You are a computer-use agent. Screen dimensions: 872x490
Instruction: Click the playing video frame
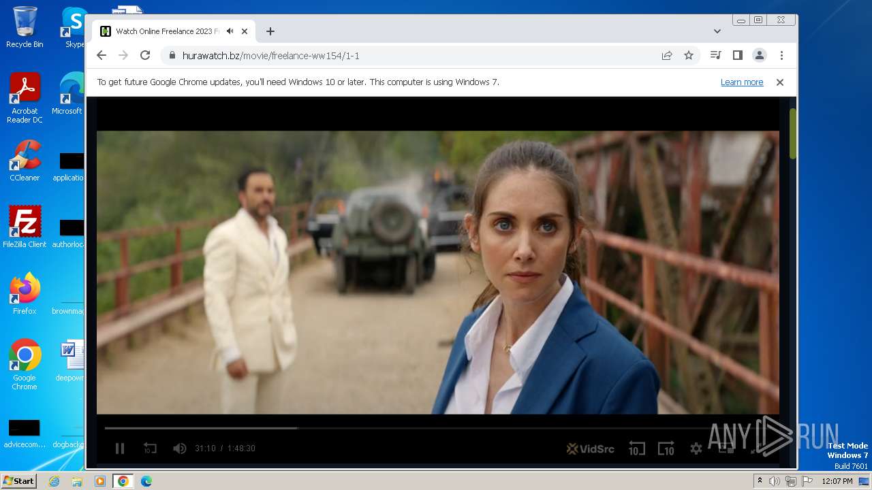437,272
